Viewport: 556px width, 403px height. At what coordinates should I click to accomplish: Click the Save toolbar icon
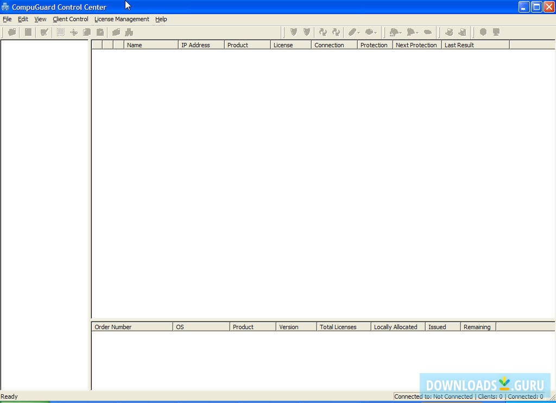28,32
